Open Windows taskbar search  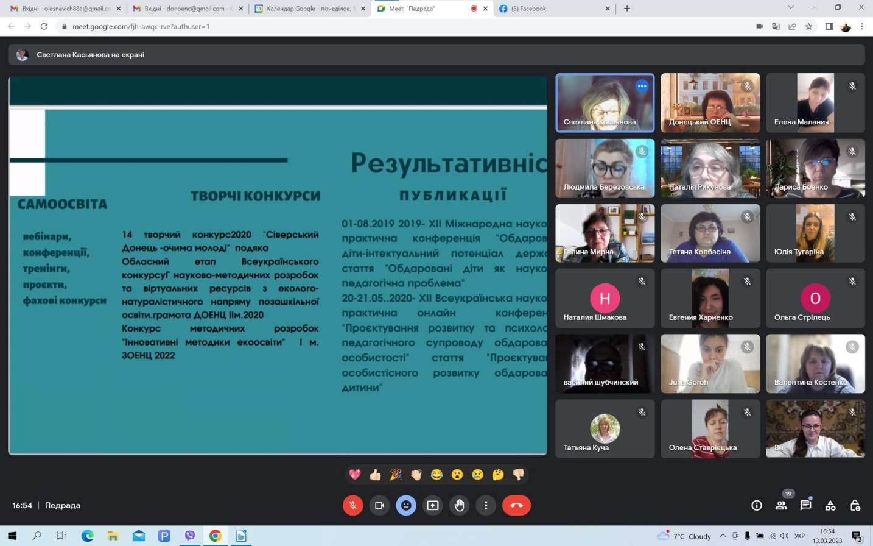point(37,536)
